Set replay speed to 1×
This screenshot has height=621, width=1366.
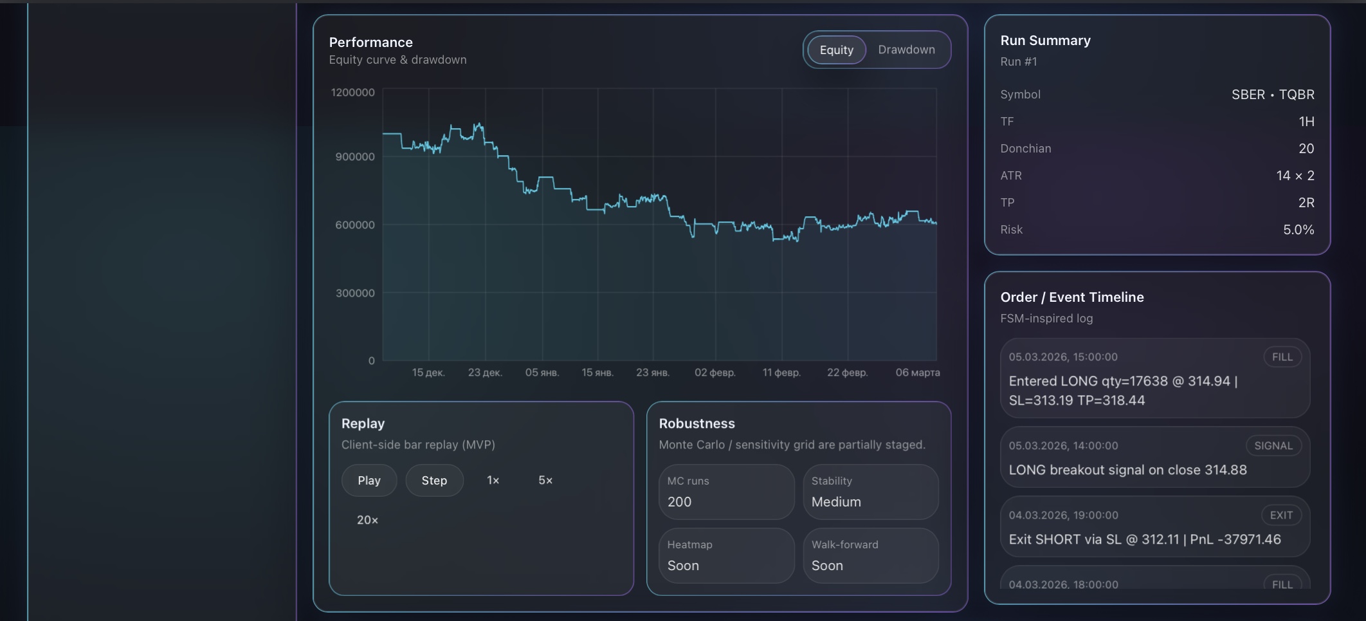(x=493, y=480)
